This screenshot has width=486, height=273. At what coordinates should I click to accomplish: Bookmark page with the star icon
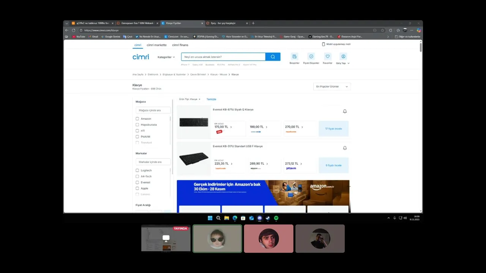pos(382,30)
